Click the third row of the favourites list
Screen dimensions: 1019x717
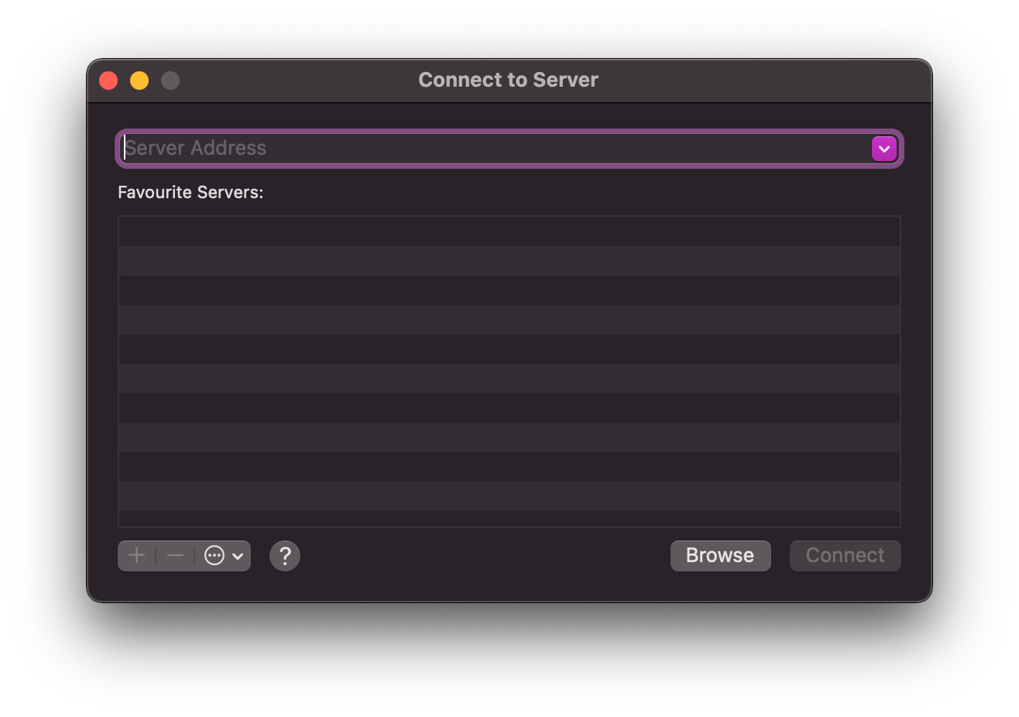[509, 290]
